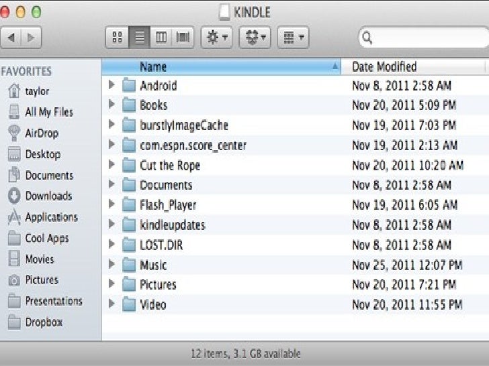Select the Cut the Rope folder icon
The width and height of the screenshot is (489, 366).
[129, 165]
